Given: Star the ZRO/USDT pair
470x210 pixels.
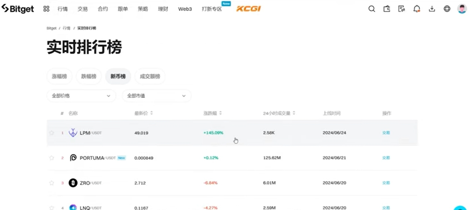Looking at the screenshot, I should pyautogui.click(x=52, y=183).
